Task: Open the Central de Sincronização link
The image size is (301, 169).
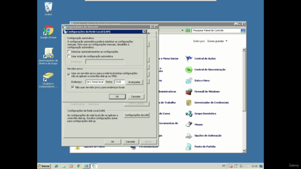Action: (x=210, y=69)
